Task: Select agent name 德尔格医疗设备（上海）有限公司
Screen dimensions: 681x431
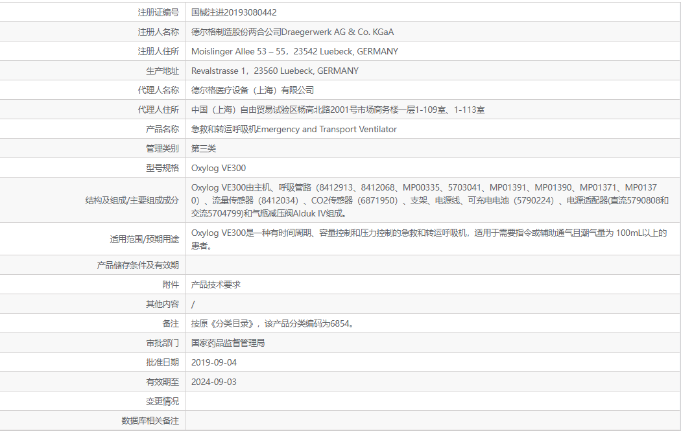Action: pyautogui.click(x=252, y=90)
